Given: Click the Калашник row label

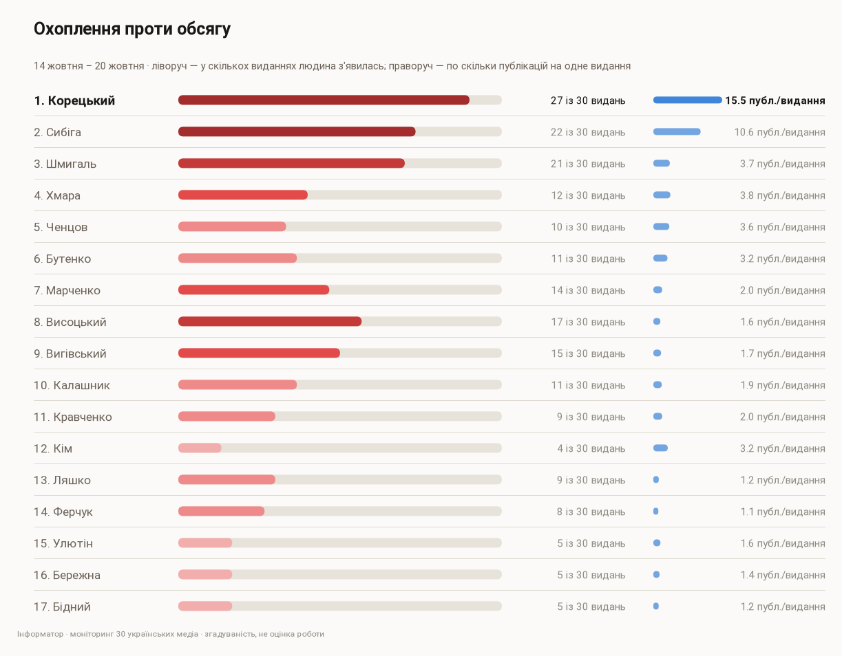Looking at the screenshot, I should 72,385.
